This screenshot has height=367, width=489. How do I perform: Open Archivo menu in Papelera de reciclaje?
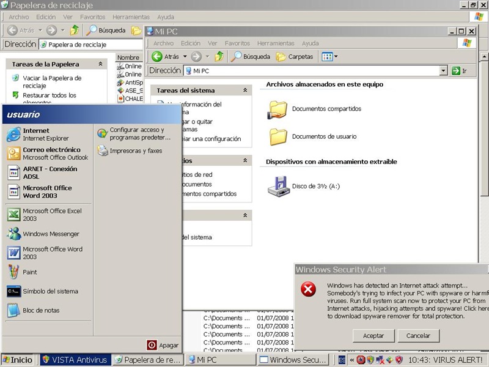pos(19,17)
